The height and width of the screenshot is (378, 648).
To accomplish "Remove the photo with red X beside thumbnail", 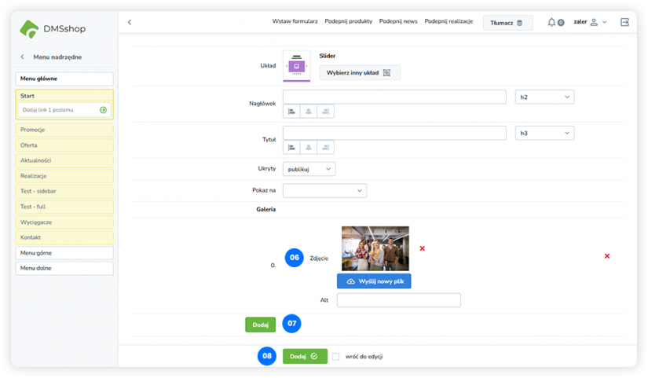I will [422, 248].
